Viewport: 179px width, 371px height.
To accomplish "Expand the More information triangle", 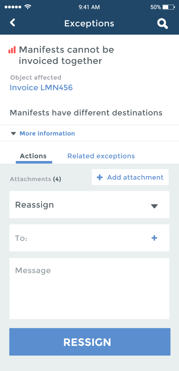I will 13,134.
